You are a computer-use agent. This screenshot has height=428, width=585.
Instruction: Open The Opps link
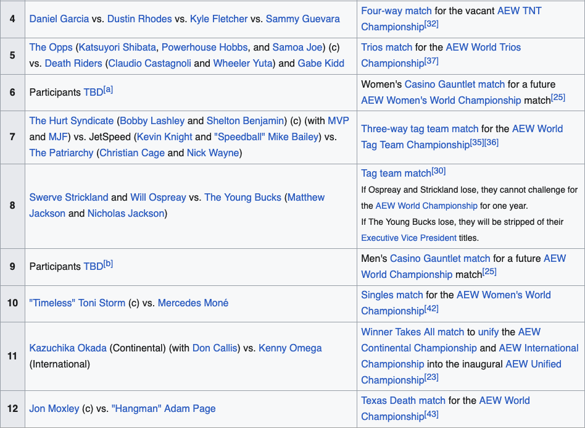point(51,48)
